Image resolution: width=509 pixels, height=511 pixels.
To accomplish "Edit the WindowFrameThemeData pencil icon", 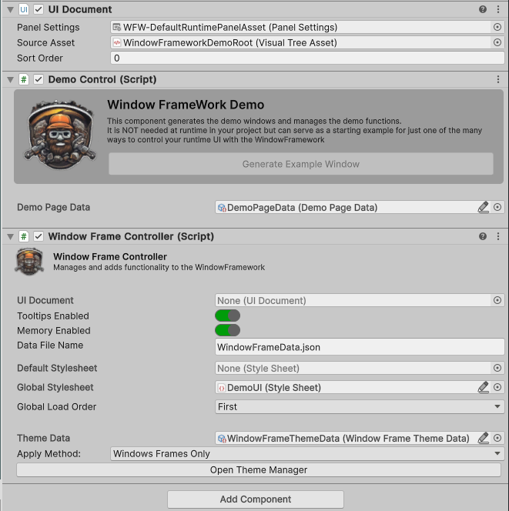I will pyautogui.click(x=483, y=438).
